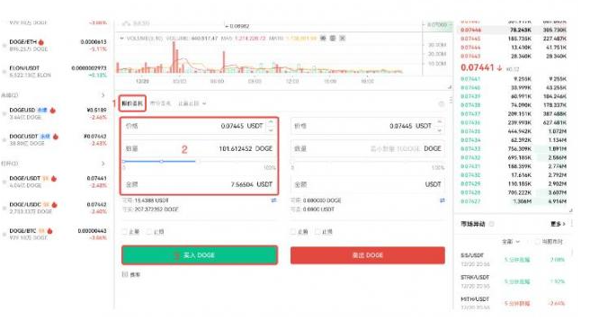Open the MITH/USDT market mover row

tap(514, 303)
